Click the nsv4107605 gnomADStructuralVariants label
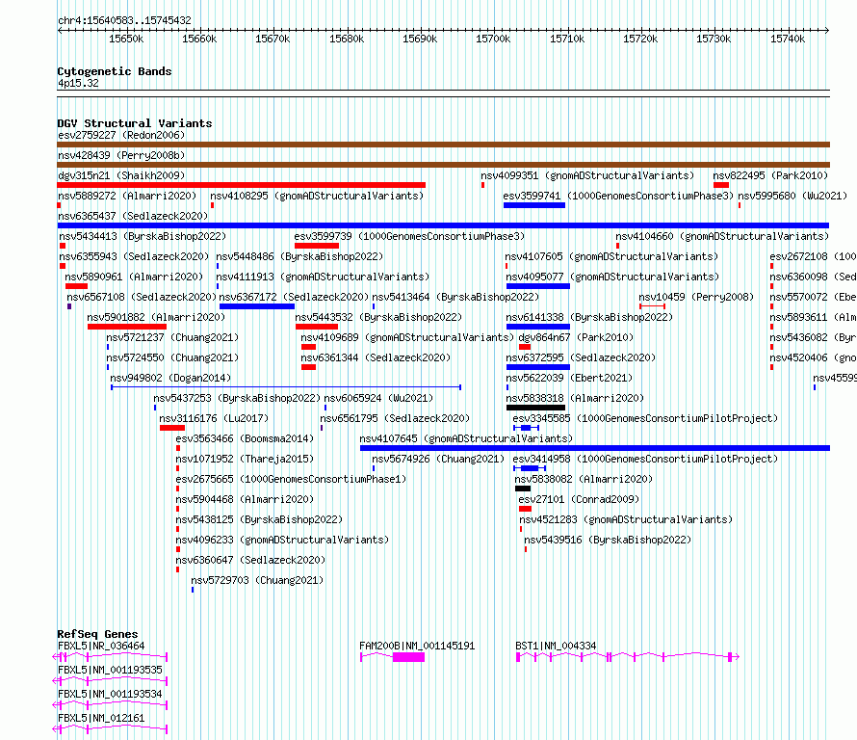 (x=611, y=256)
